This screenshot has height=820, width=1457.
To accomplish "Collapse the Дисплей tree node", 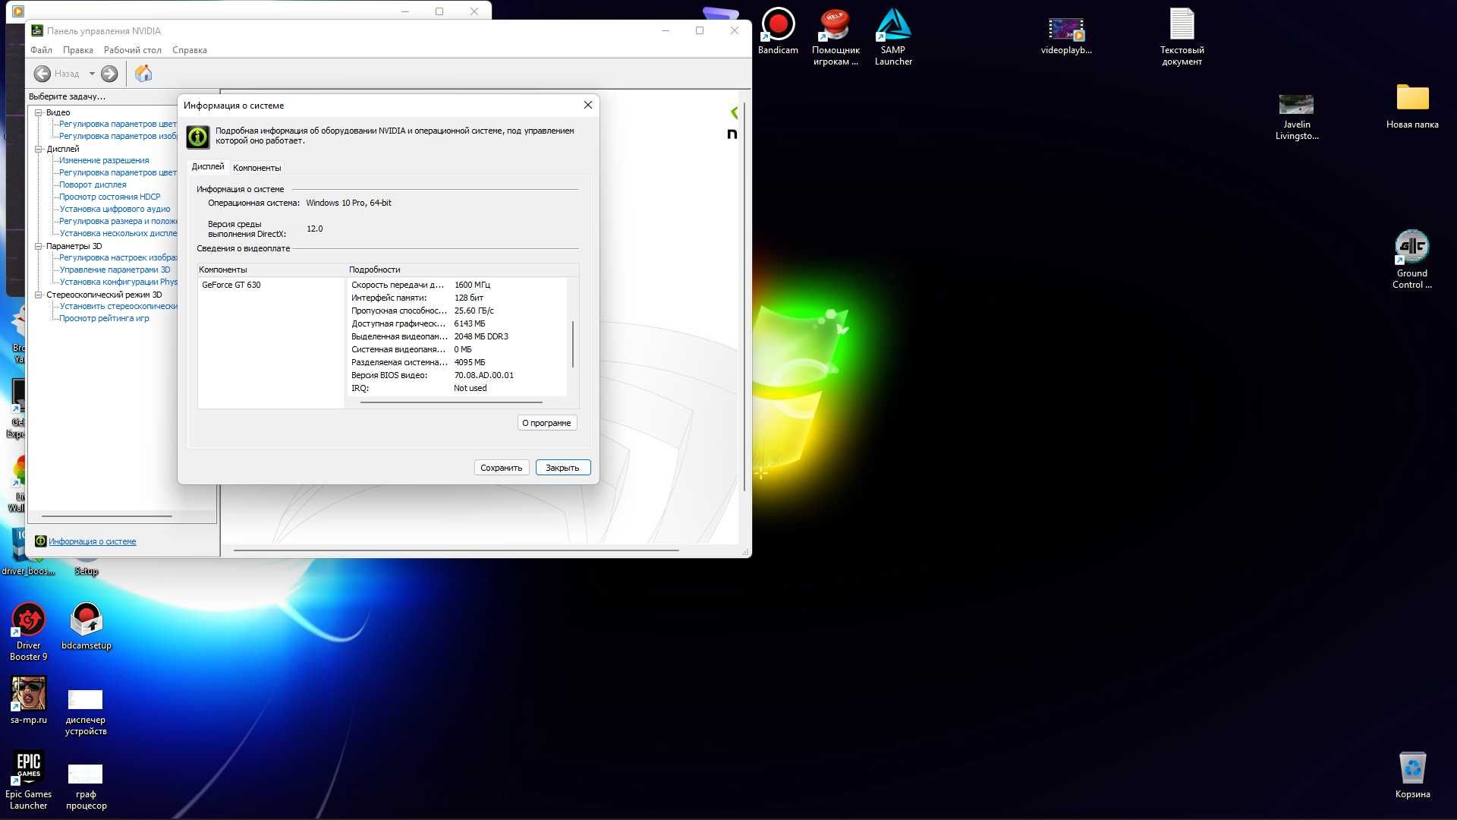I will point(39,149).
